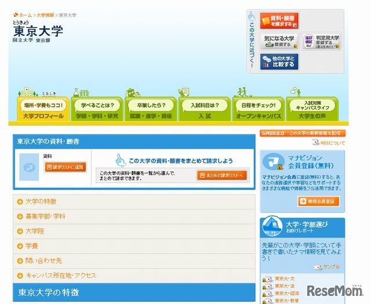Click the icon beside RSSについて
The width and height of the screenshot is (371, 304).
[x=315, y=142]
